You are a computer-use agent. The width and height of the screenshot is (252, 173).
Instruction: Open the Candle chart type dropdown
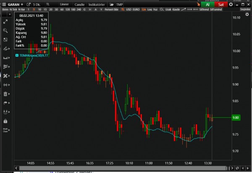79,4
